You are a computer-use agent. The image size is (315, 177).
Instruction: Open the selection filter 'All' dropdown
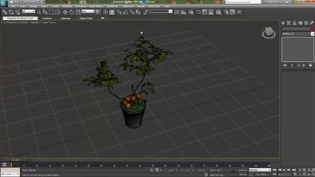point(29,11)
